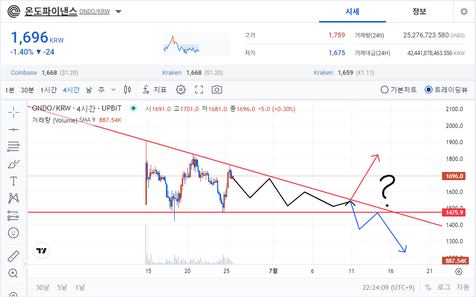Image resolution: width=476 pixels, height=297 pixels.
Task: Click the ONDO/KRW · 4시간 · UPBIT chart title
Action: click(77, 108)
